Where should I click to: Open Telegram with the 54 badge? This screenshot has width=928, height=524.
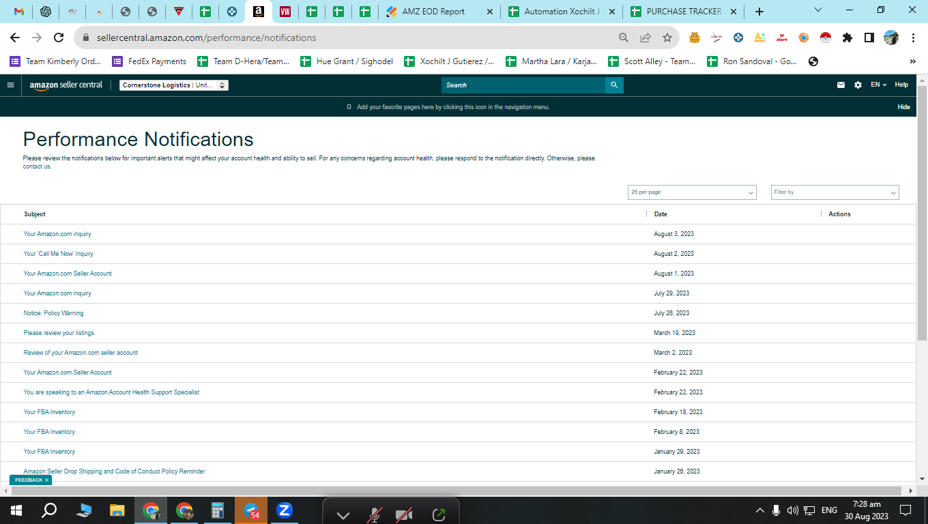tap(252, 510)
